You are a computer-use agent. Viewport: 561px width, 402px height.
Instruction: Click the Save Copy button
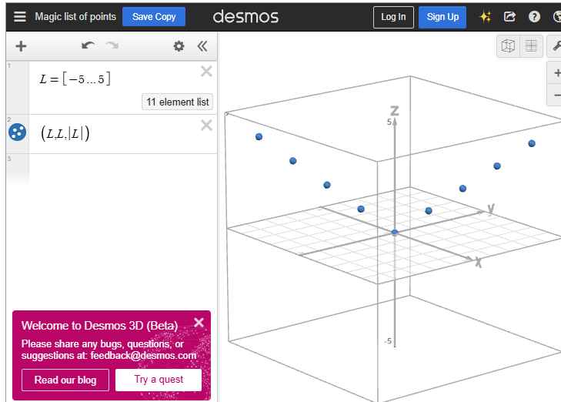154,16
